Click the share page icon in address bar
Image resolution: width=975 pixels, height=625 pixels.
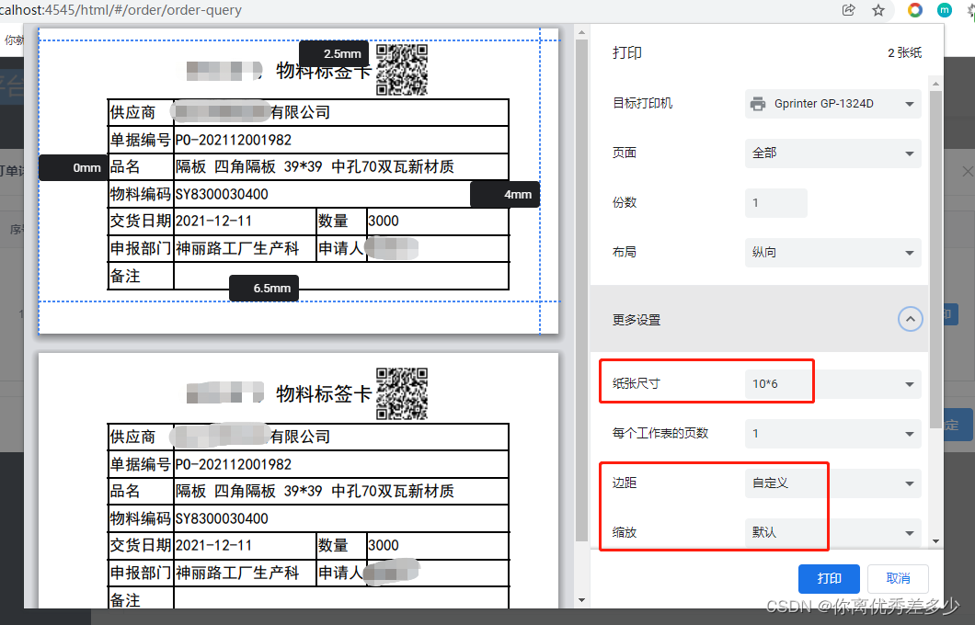(x=848, y=10)
